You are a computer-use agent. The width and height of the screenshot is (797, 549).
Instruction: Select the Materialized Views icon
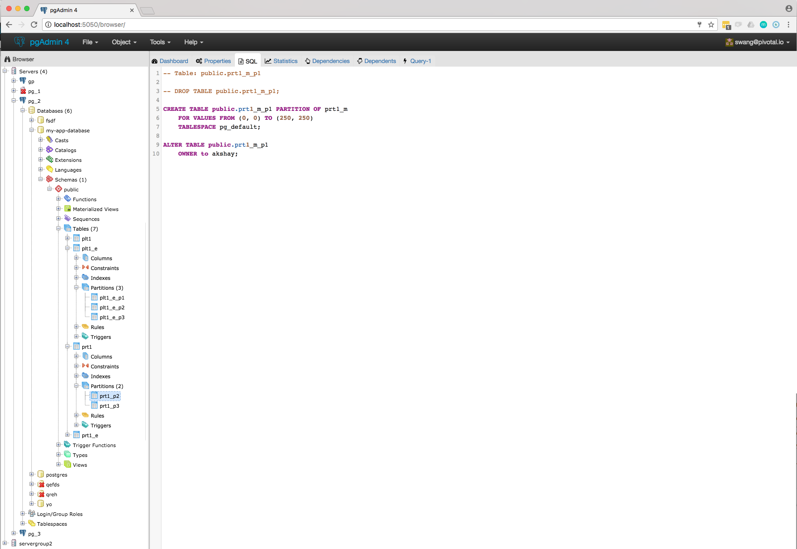67,209
